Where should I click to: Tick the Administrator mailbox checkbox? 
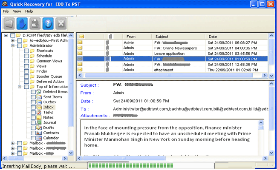coord(20,45)
